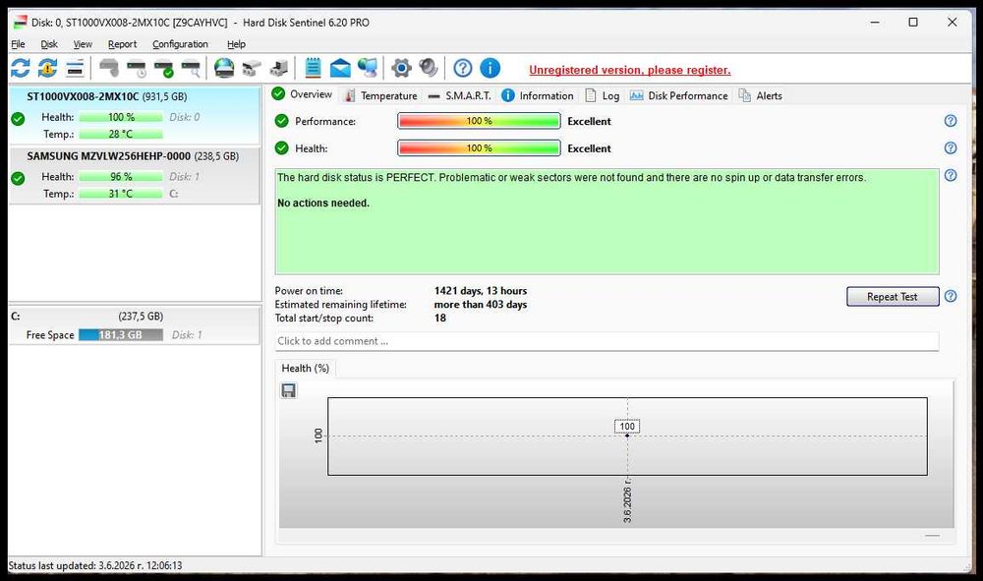Click the speaker sound icon
Screen dimensions: 983x581
429,68
